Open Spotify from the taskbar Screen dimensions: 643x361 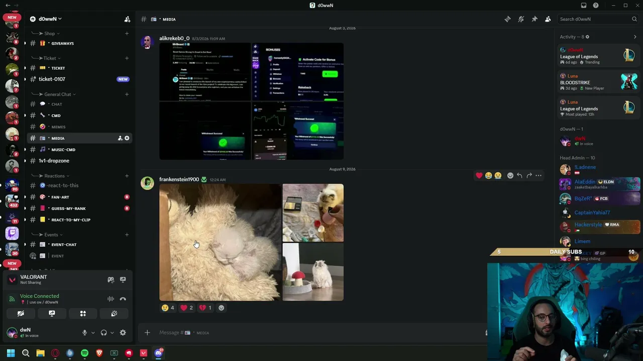pos(84,353)
